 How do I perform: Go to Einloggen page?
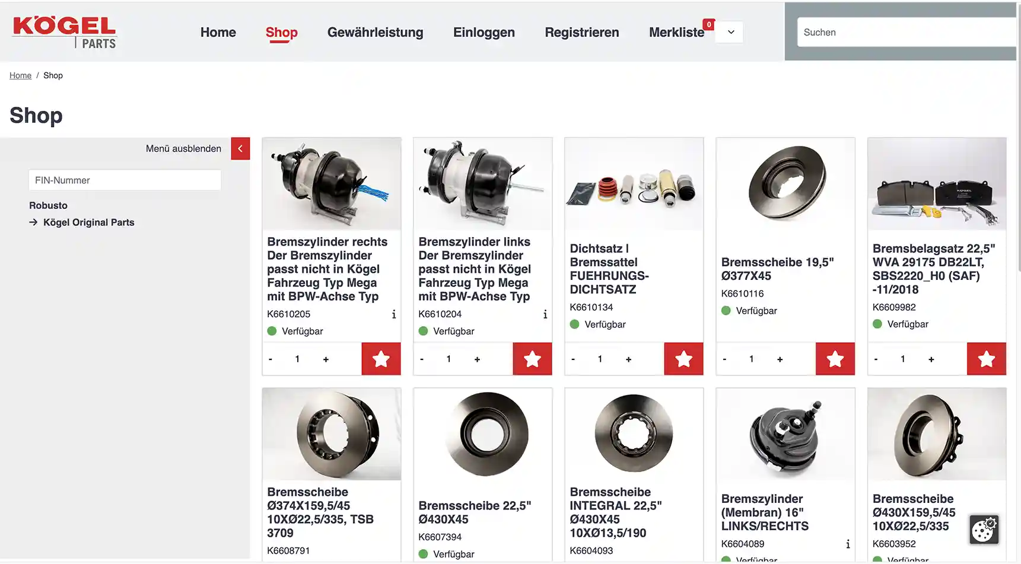pos(484,33)
